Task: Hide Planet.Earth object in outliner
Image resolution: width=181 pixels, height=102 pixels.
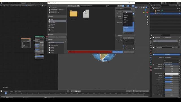Action: pyautogui.click(x=180, y=14)
